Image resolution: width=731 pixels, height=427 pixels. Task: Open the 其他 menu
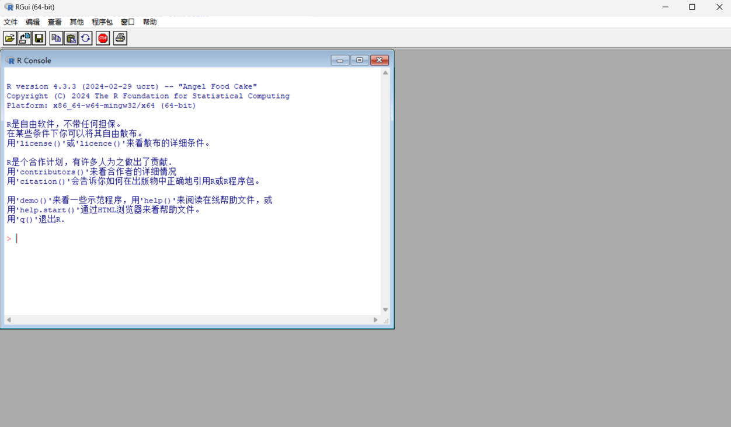tap(76, 22)
